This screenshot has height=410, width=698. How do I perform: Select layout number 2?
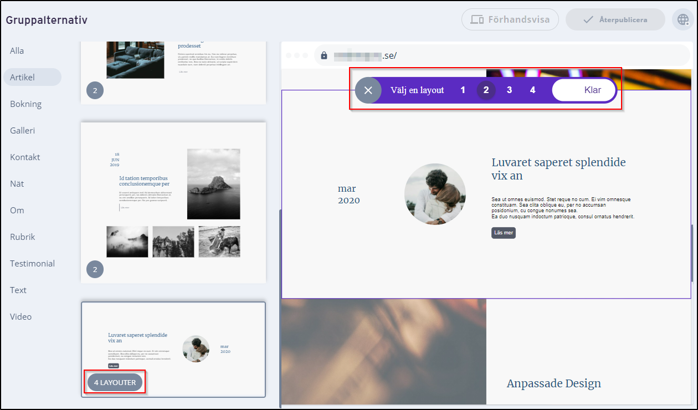[486, 90]
